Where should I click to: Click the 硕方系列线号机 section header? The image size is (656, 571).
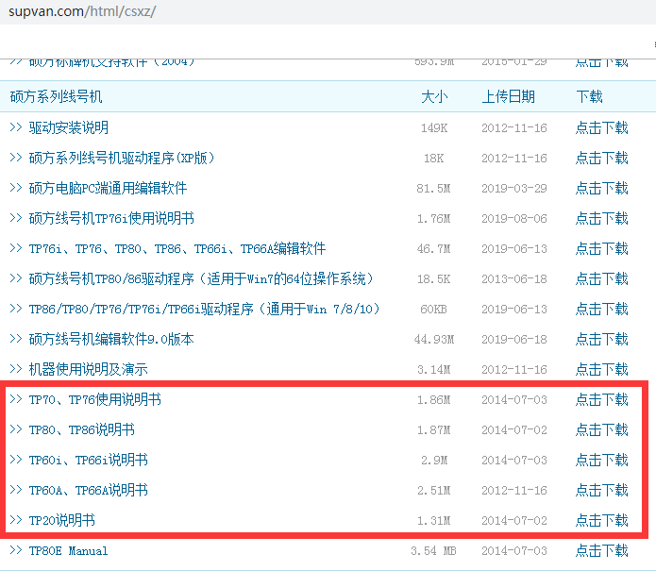(56, 97)
